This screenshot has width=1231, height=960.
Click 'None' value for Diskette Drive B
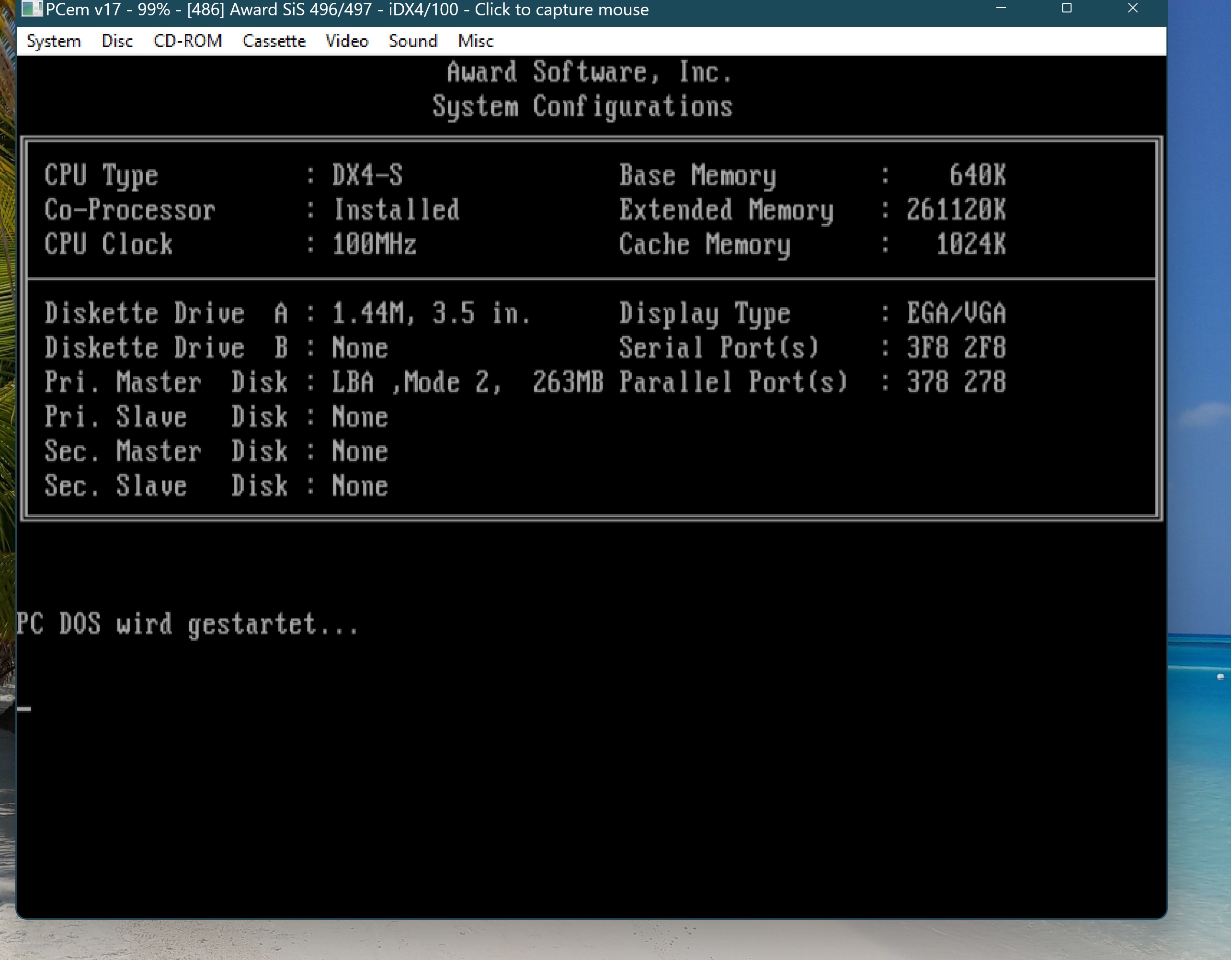coord(360,348)
